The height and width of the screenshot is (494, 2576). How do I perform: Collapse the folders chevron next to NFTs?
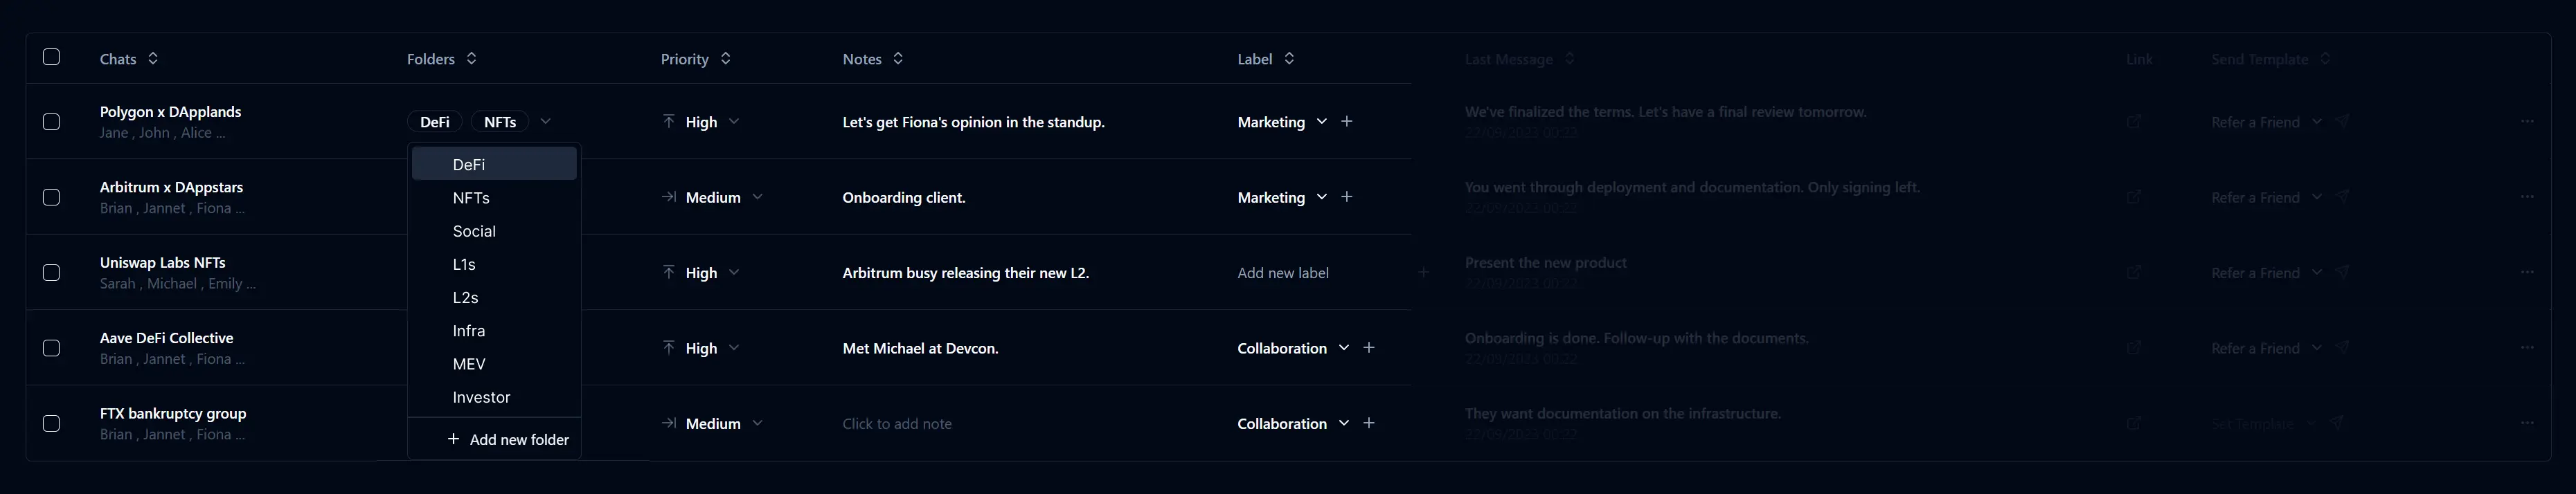pos(545,122)
